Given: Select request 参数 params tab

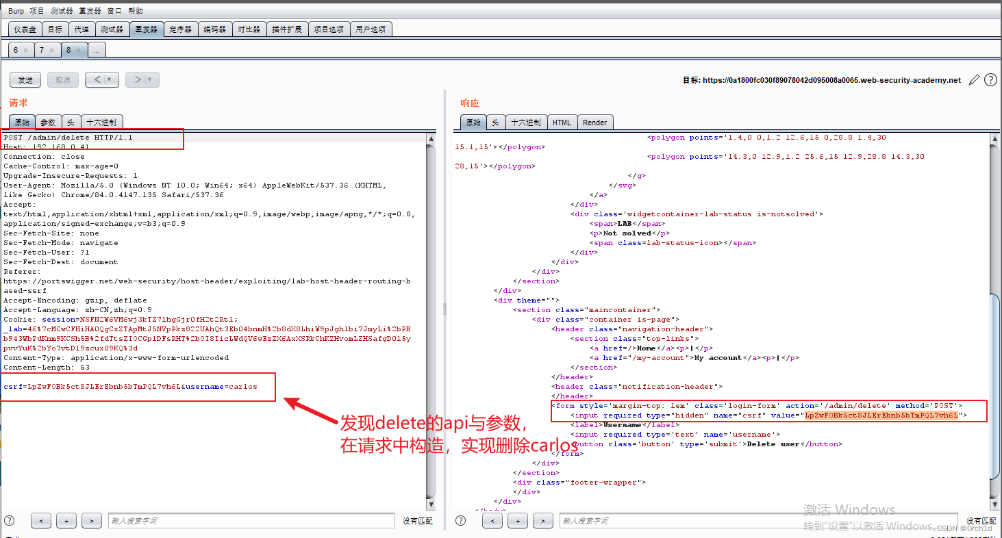Looking at the screenshot, I should (x=48, y=123).
